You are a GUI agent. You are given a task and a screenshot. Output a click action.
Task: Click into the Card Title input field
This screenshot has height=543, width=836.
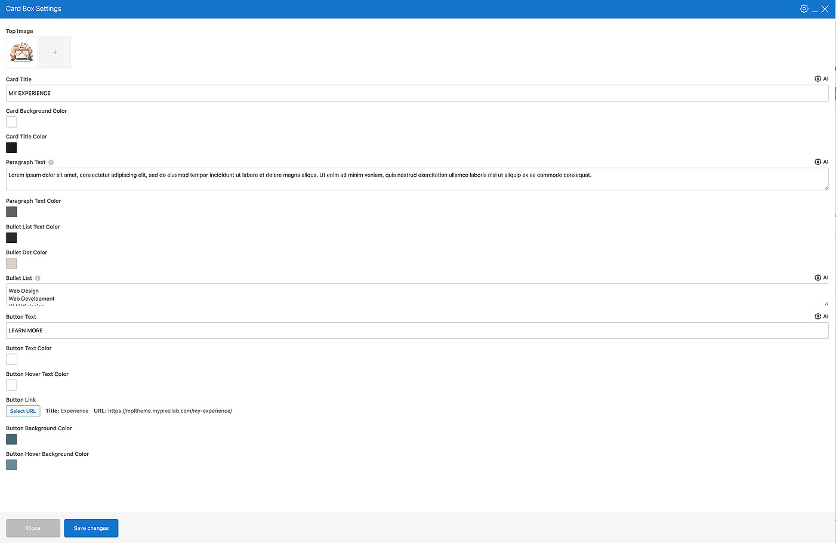[x=417, y=93]
